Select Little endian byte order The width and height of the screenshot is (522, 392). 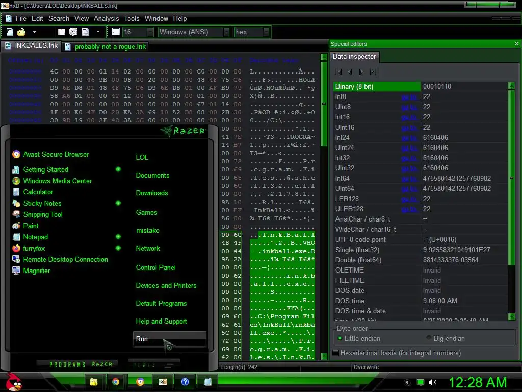point(359,339)
